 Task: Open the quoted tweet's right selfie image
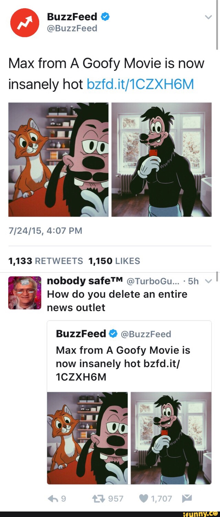pos(171,438)
